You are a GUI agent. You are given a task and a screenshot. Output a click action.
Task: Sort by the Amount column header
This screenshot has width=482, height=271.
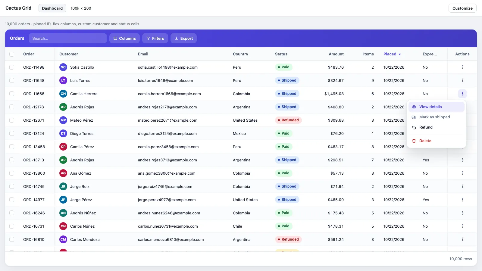pos(336,54)
